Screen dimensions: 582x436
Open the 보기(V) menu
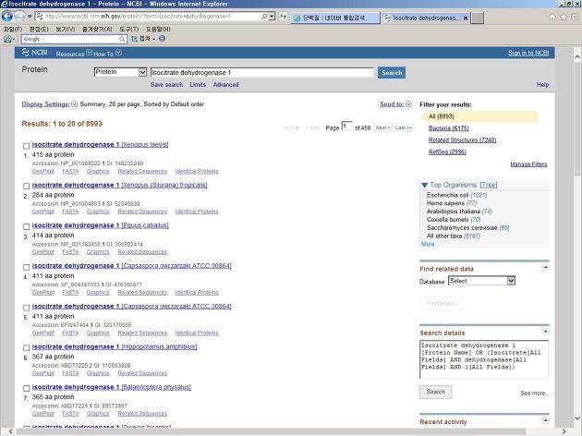[66, 29]
